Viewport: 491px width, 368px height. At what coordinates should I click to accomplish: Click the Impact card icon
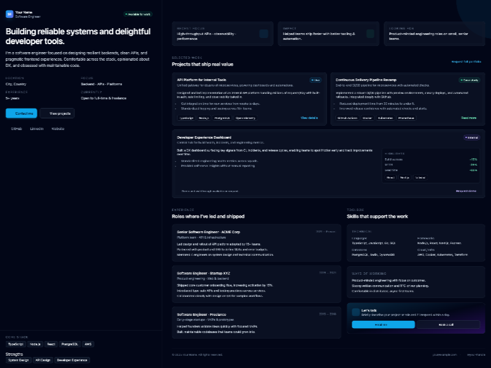[x=369, y=34]
